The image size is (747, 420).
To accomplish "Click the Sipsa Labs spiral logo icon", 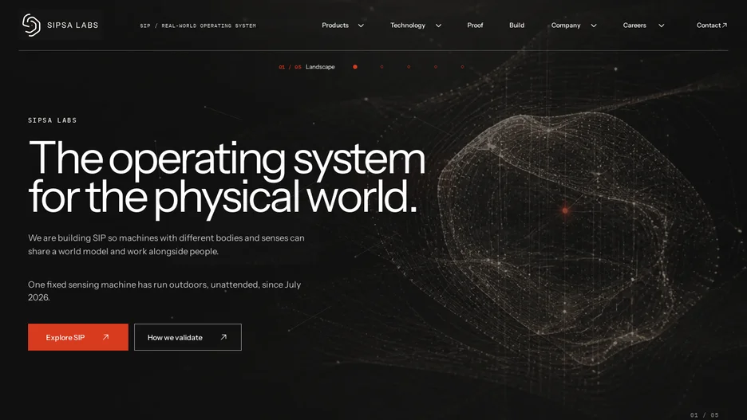I will 31,25.
